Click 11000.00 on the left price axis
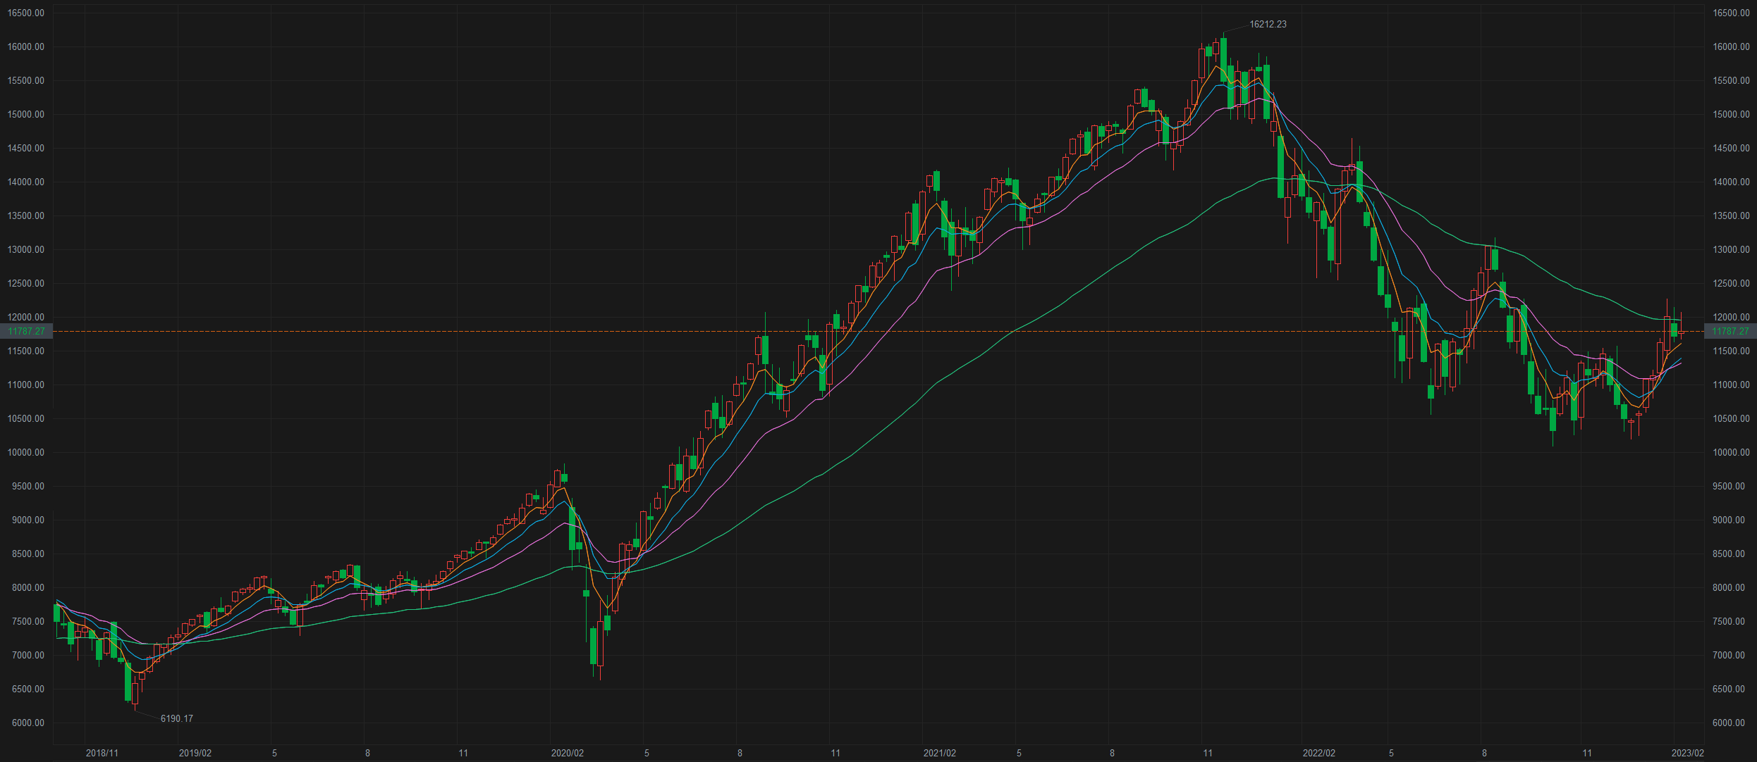Viewport: 1757px width, 762px height. [x=26, y=385]
